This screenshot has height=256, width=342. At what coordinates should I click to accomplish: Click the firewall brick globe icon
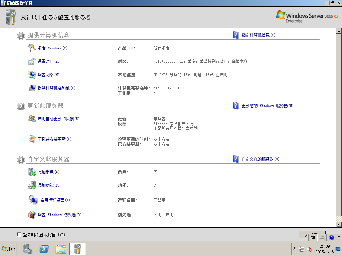[x=32, y=215]
